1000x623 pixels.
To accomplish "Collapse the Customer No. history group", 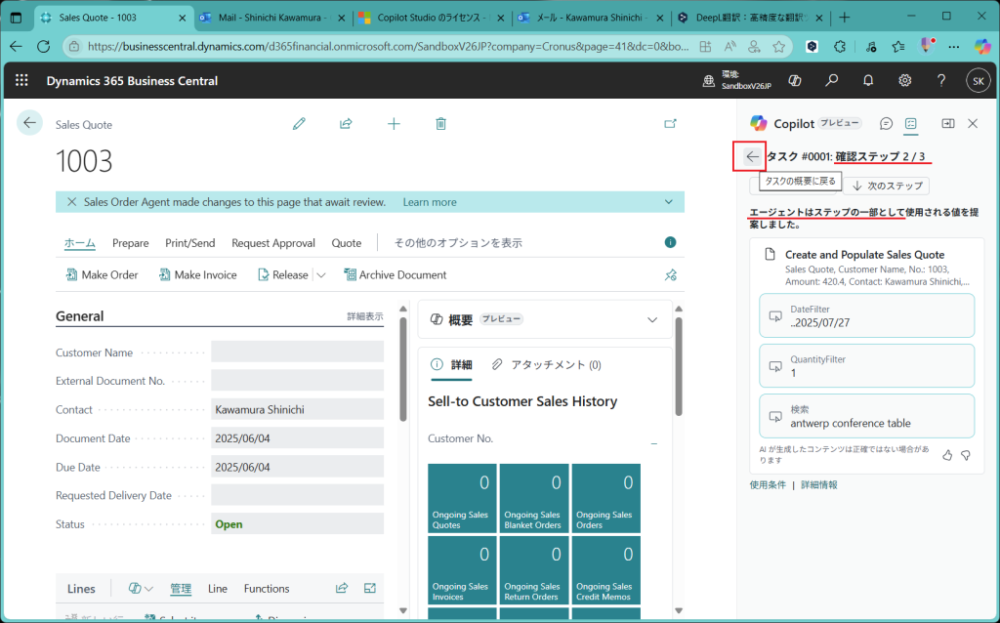I will 653,444.
